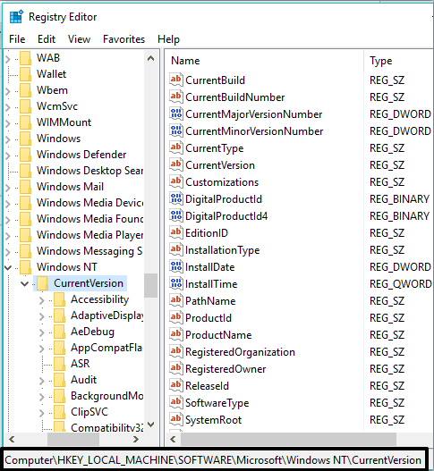Select the ProductId value name

[208, 317]
